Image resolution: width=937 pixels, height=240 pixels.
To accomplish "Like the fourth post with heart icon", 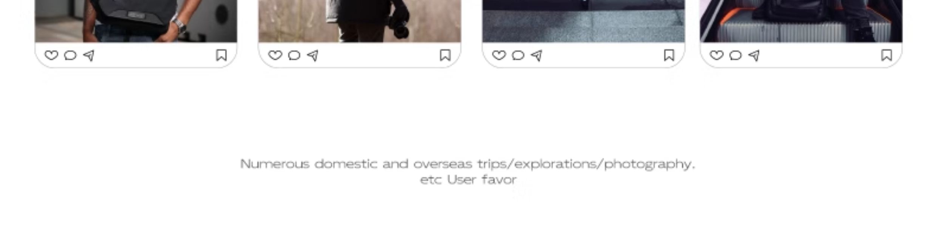I will point(716,55).
